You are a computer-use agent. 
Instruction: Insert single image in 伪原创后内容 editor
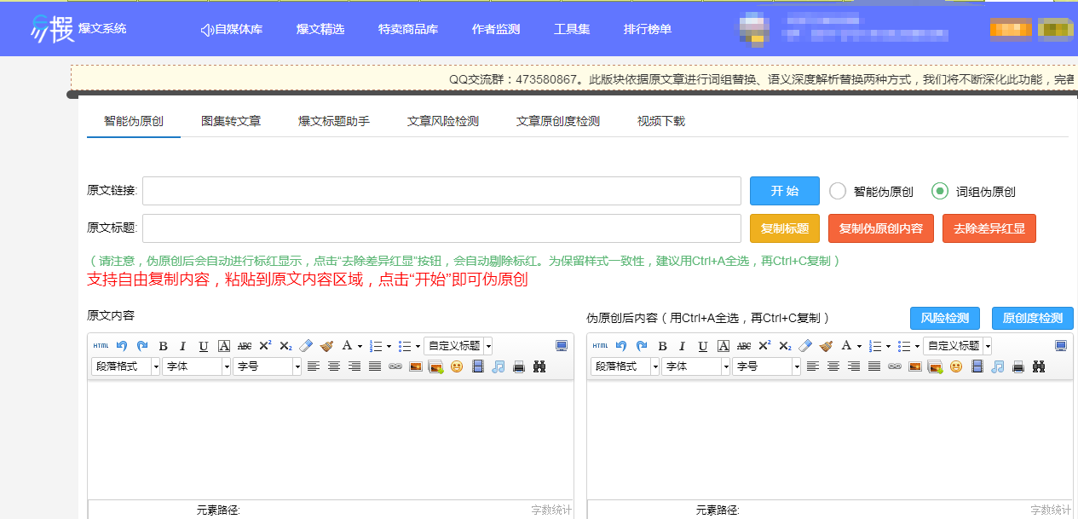point(915,366)
